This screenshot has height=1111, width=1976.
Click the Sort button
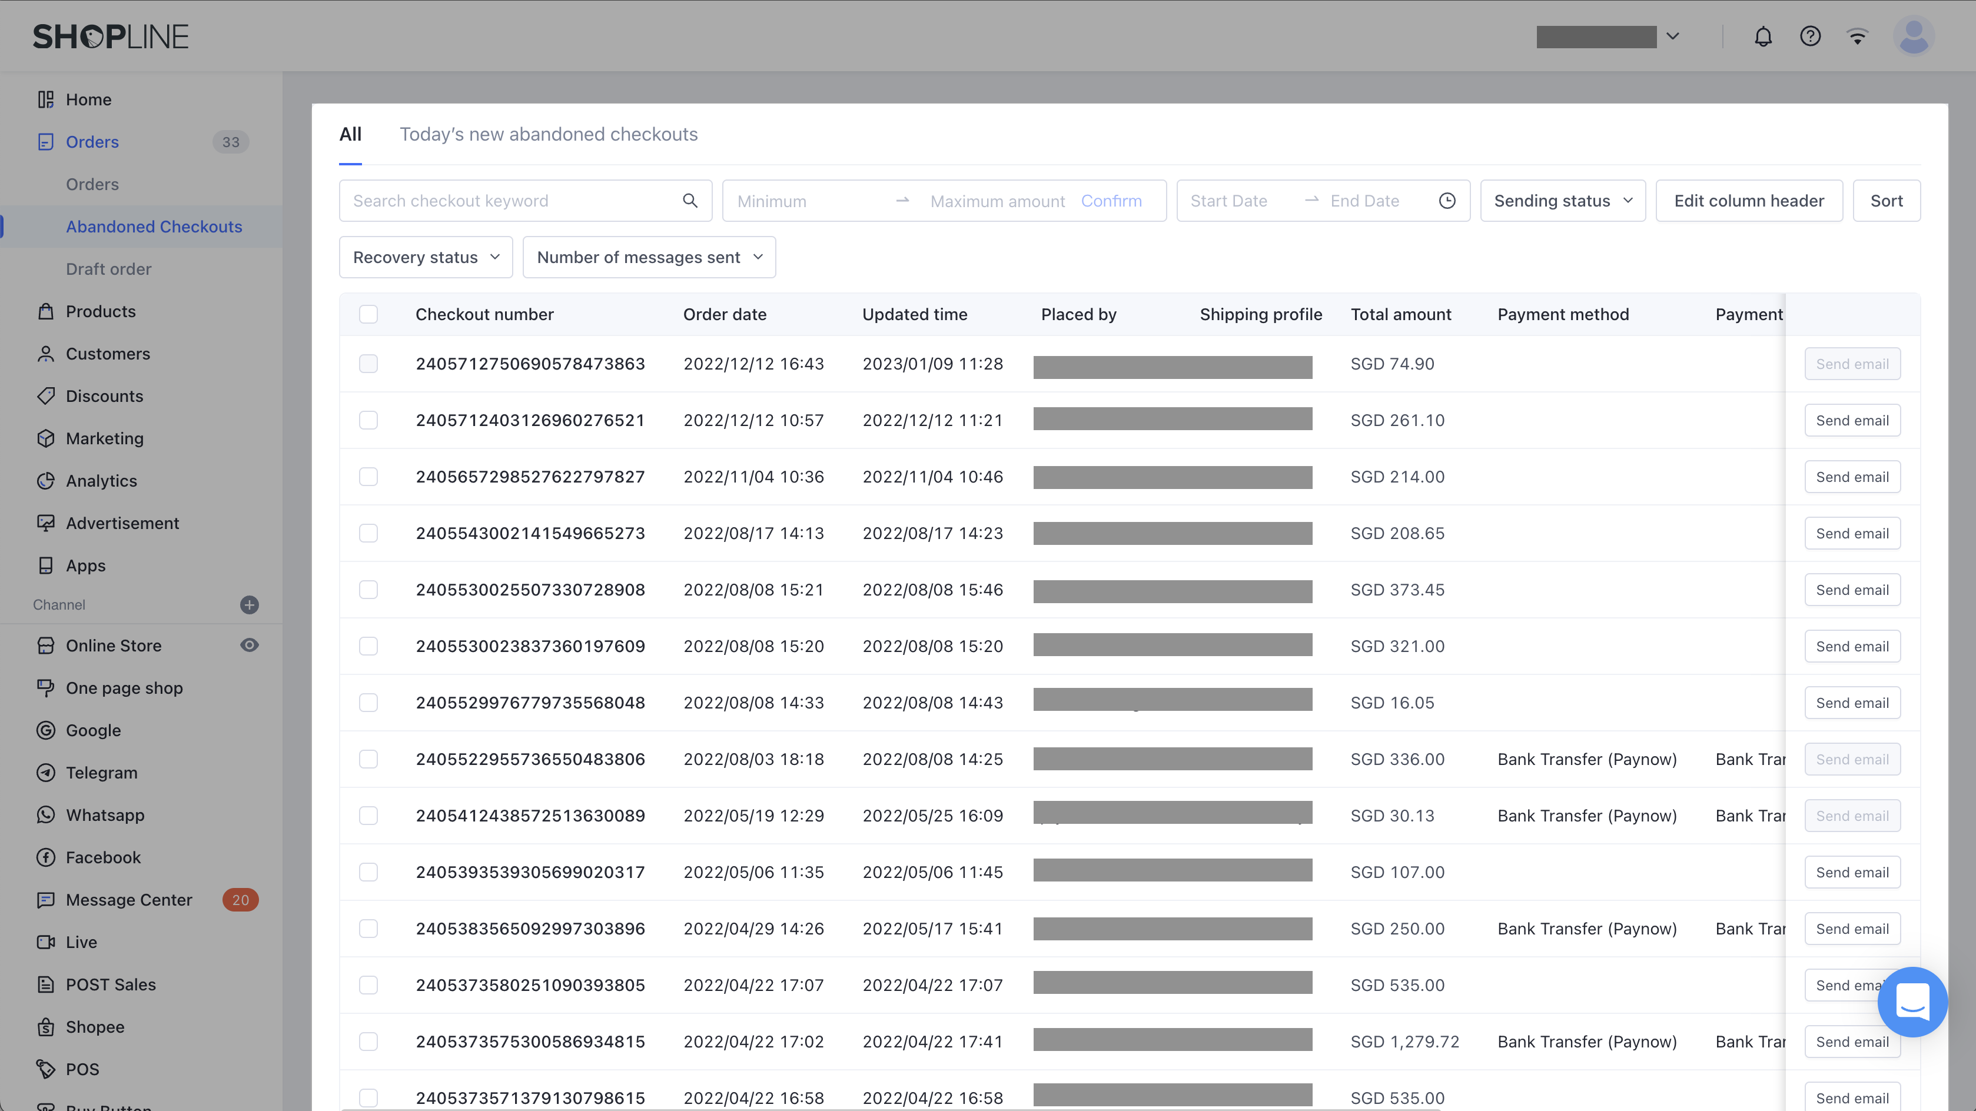coord(1887,201)
